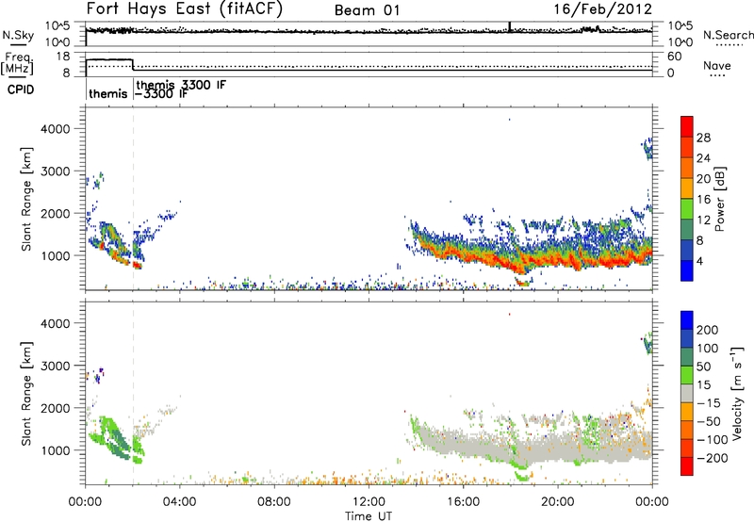754x522 pixels.
Task: Click the 'CPID' row label
Action: [x=21, y=90]
